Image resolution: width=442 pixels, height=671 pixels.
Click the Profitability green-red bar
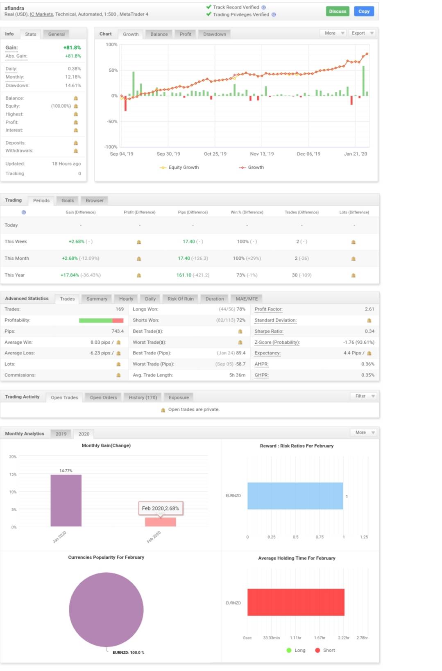[x=101, y=320]
